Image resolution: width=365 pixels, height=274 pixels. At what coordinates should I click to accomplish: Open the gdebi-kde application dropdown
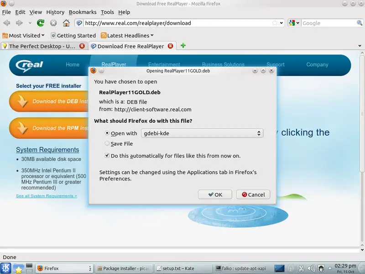tap(202, 133)
